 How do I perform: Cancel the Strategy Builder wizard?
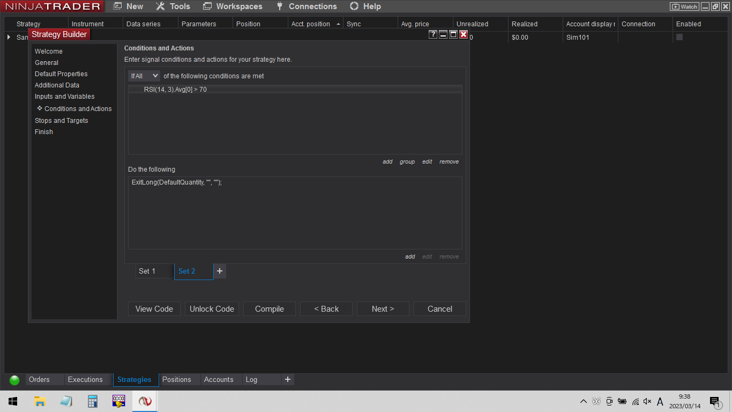[x=440, y=309]
